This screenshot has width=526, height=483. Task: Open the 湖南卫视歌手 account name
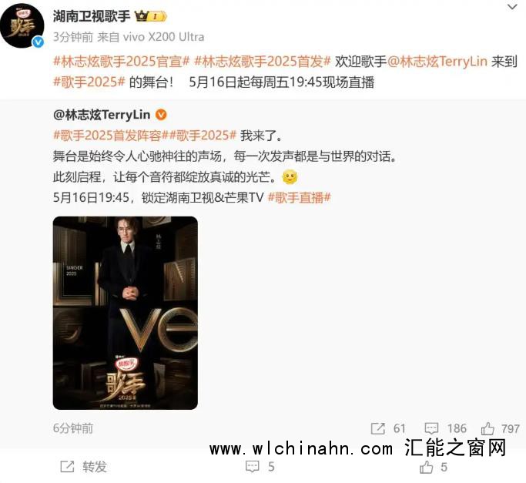tap(91, 16)
